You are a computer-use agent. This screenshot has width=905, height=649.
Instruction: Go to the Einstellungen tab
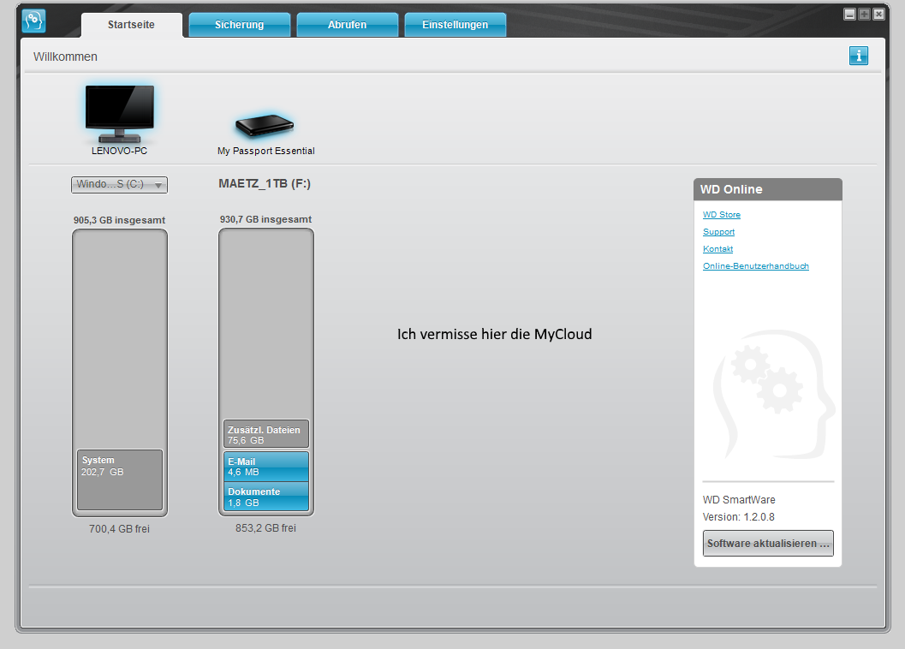click(x=455, y=25)
